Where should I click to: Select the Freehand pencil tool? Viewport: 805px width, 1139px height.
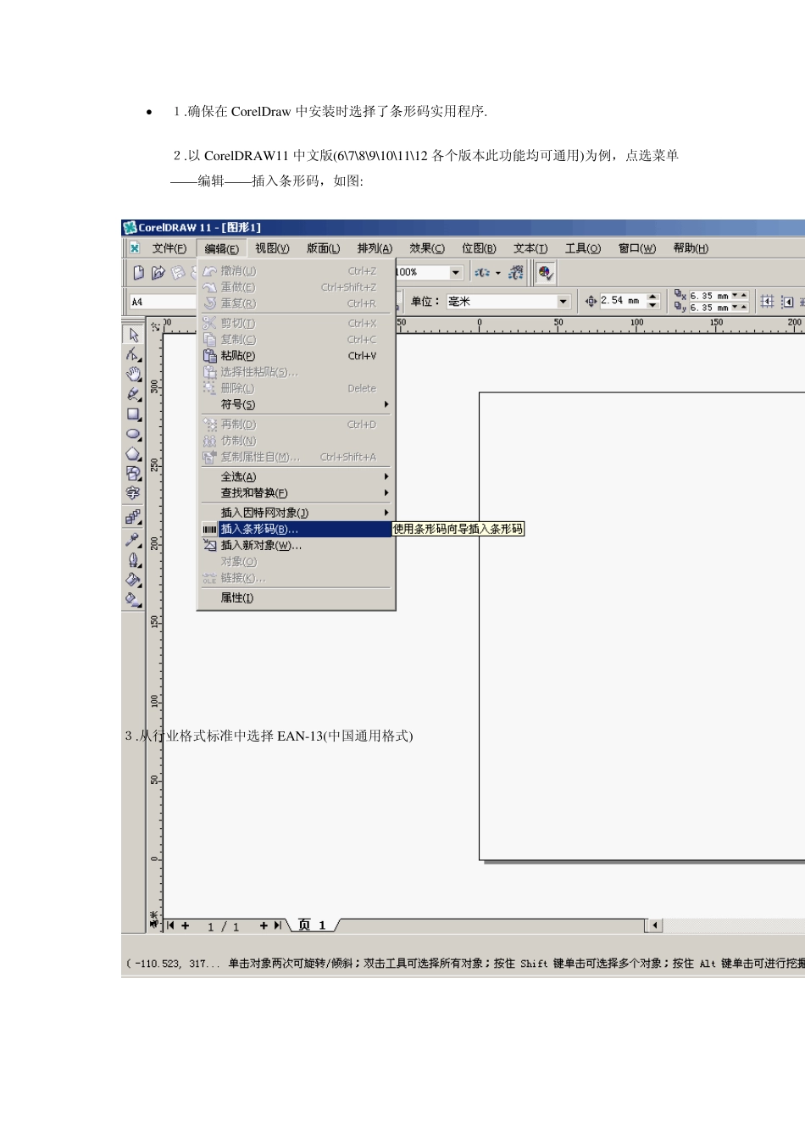point(134,394)
